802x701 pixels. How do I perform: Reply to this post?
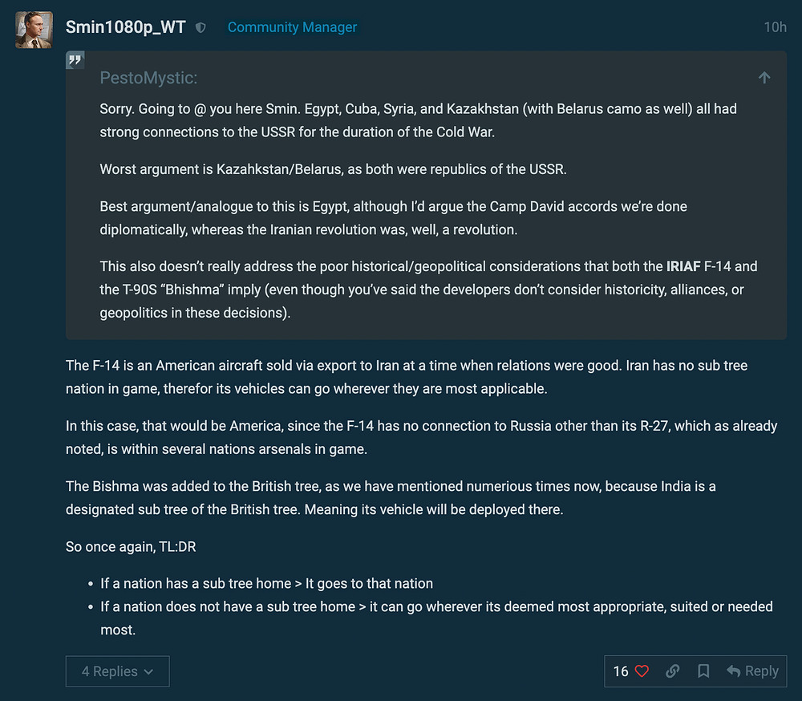point(752,671)
